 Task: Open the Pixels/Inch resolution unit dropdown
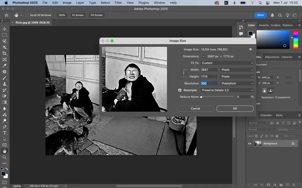(x=237, y=83)
